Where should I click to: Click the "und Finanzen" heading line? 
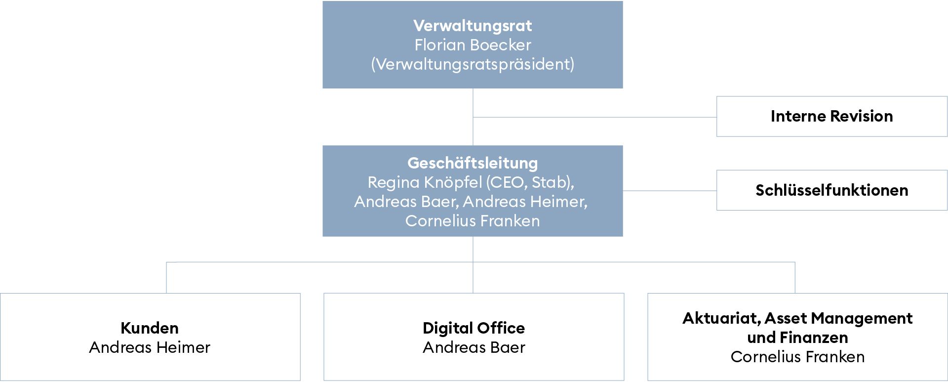[797, 338]
